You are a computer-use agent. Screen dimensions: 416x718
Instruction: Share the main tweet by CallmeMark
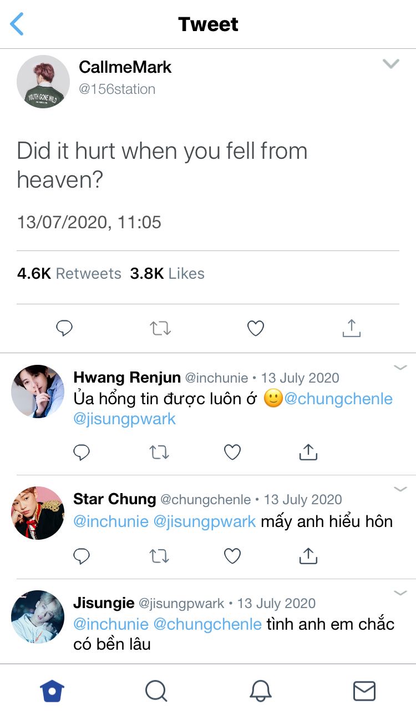(351, 328)
